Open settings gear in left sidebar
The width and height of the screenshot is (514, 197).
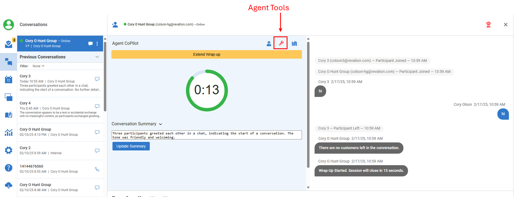(9, 150)
